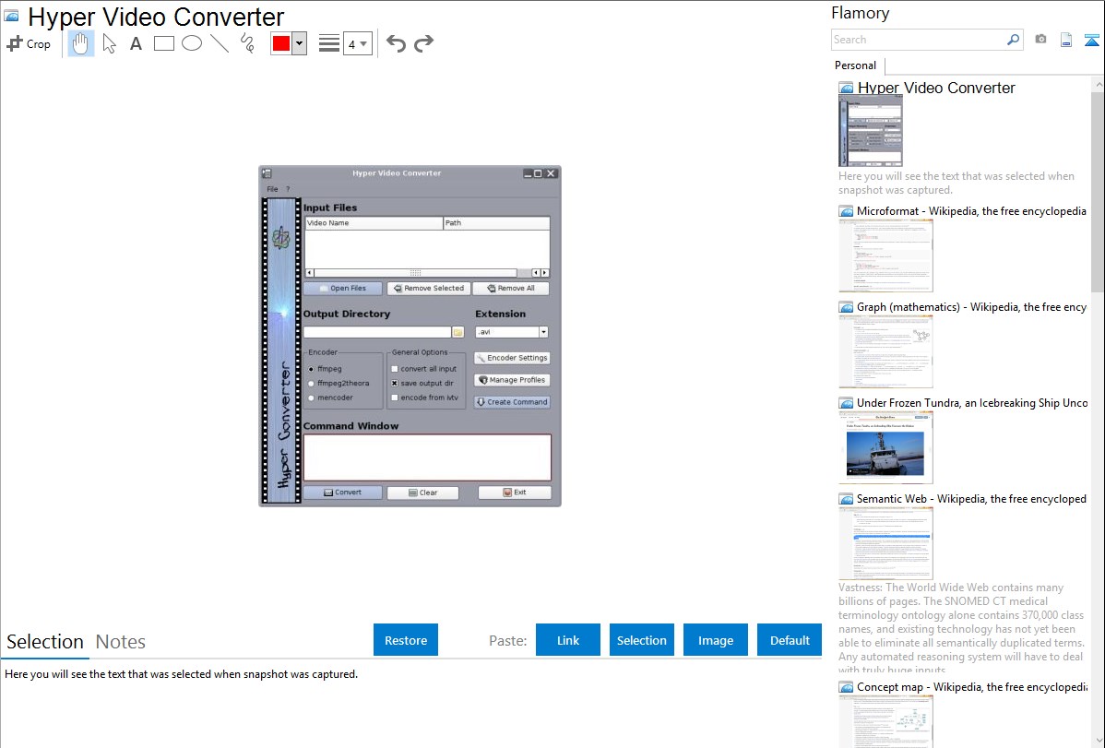This screenshot has width=1105, height=748.
Task: Click the Manage Profiles button
Action: coord(512,380)
